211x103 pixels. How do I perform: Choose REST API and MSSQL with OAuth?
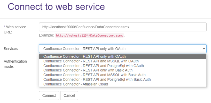coord(91,61)
